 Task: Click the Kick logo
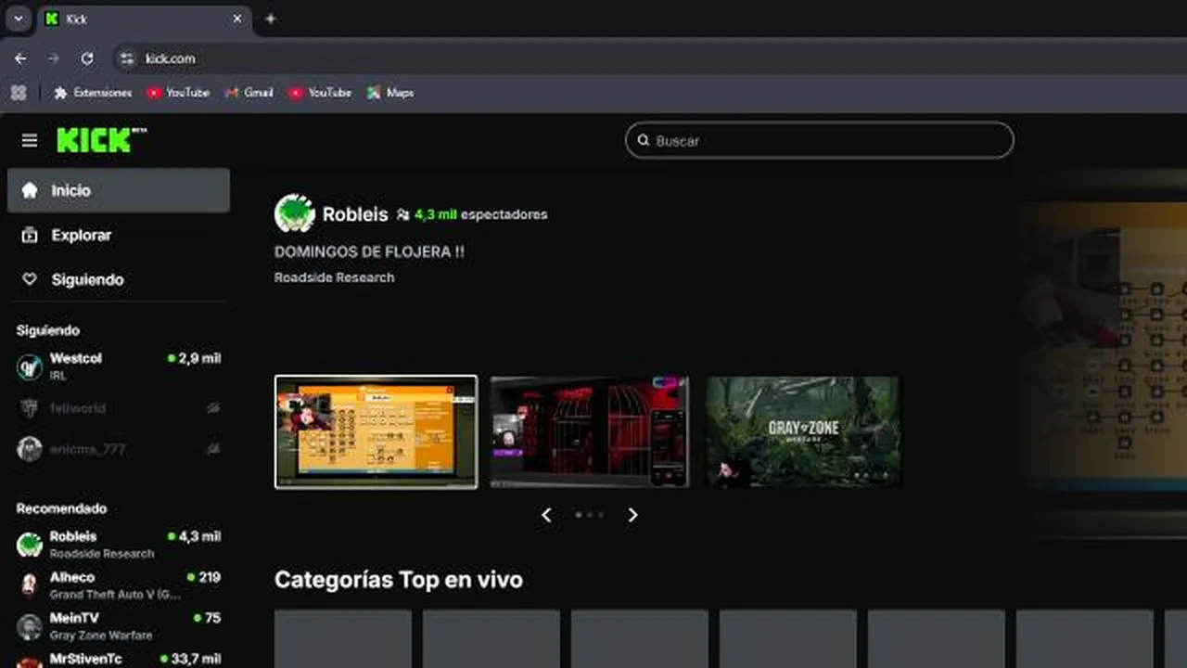click(x=101, y=140)
